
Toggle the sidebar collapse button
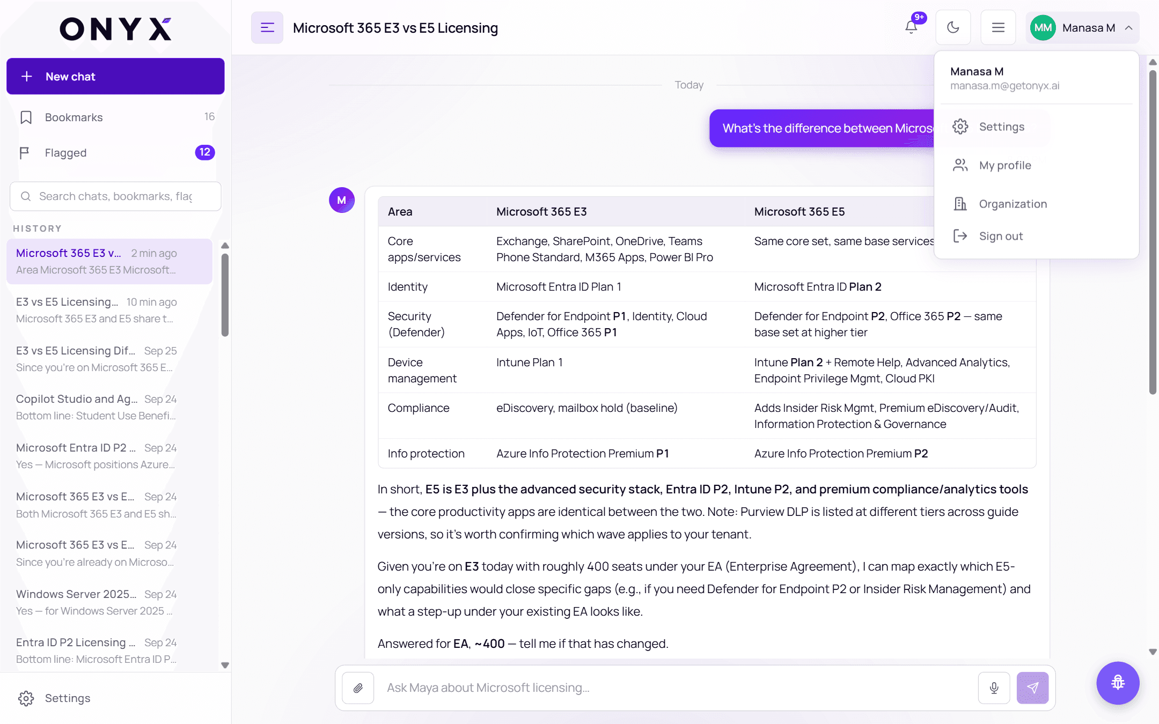pos(267,27)
